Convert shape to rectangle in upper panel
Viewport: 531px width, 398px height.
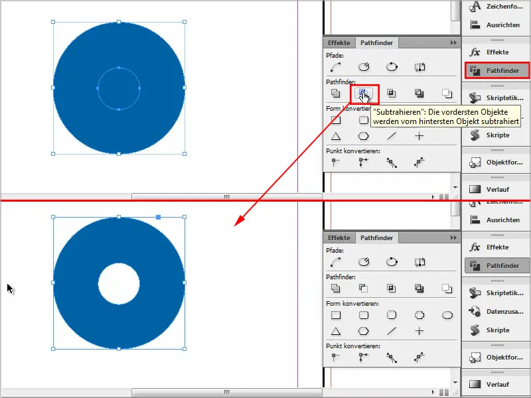click(336, 120)
